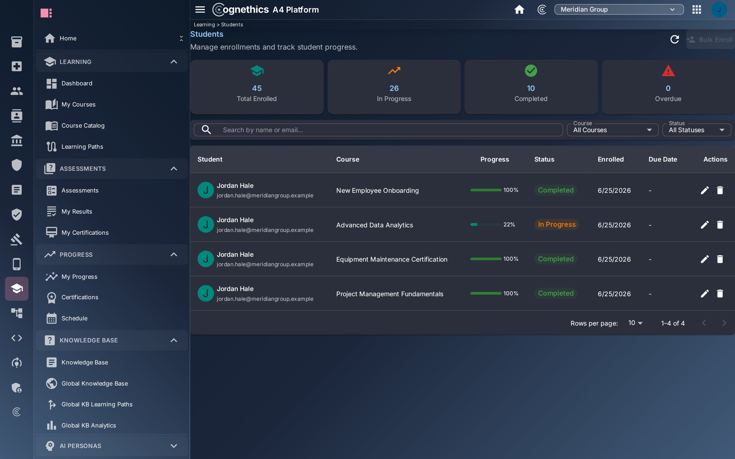Screen dimensions: 735x459
Task: Click the refresh icon beside Bulk Enroll
Action: [674, 39]
